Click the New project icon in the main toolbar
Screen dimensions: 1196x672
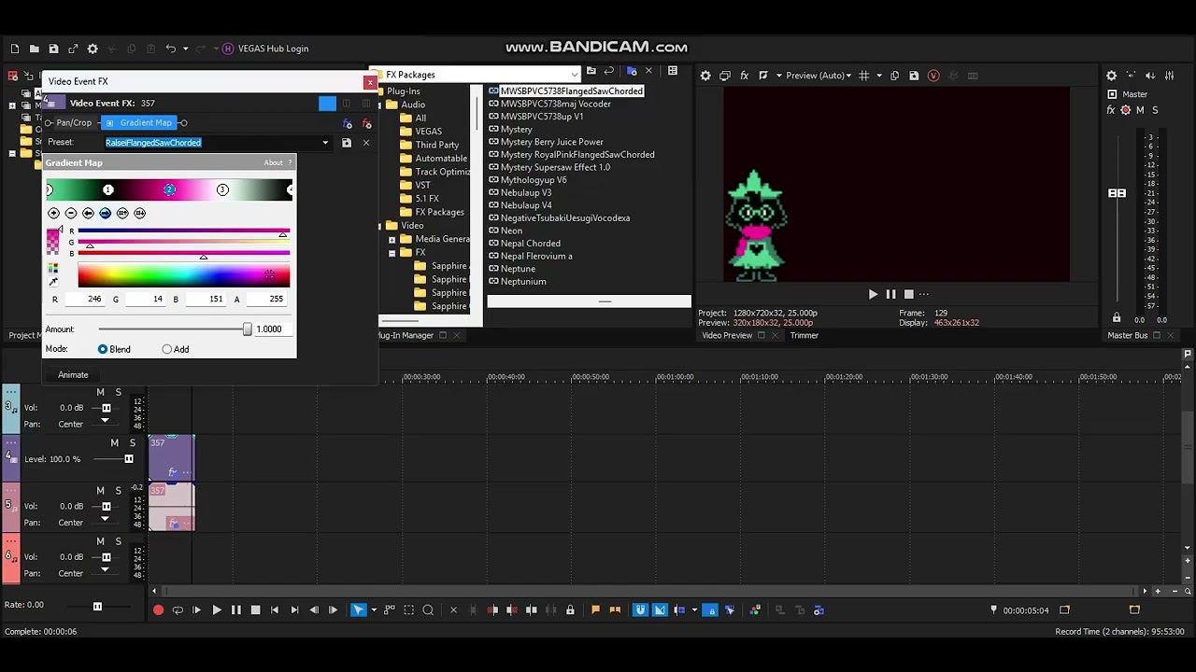(x=14, y=49)
